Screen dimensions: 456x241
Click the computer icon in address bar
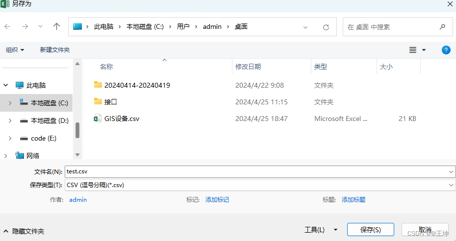(x=77, y=27)
